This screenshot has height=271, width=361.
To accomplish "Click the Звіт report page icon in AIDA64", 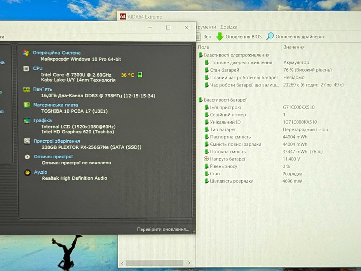I will 198,36.
